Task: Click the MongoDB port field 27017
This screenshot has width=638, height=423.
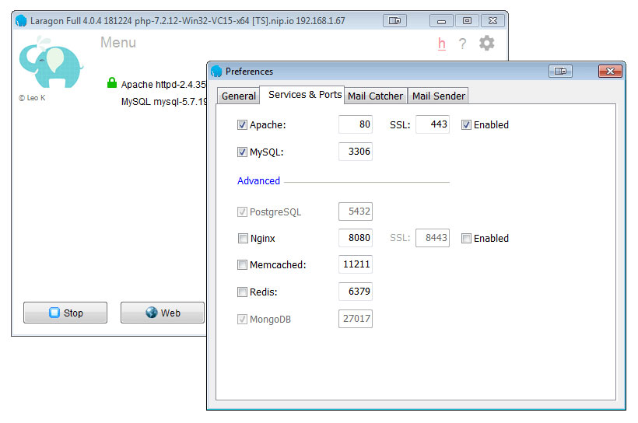Action: (356, 319)
